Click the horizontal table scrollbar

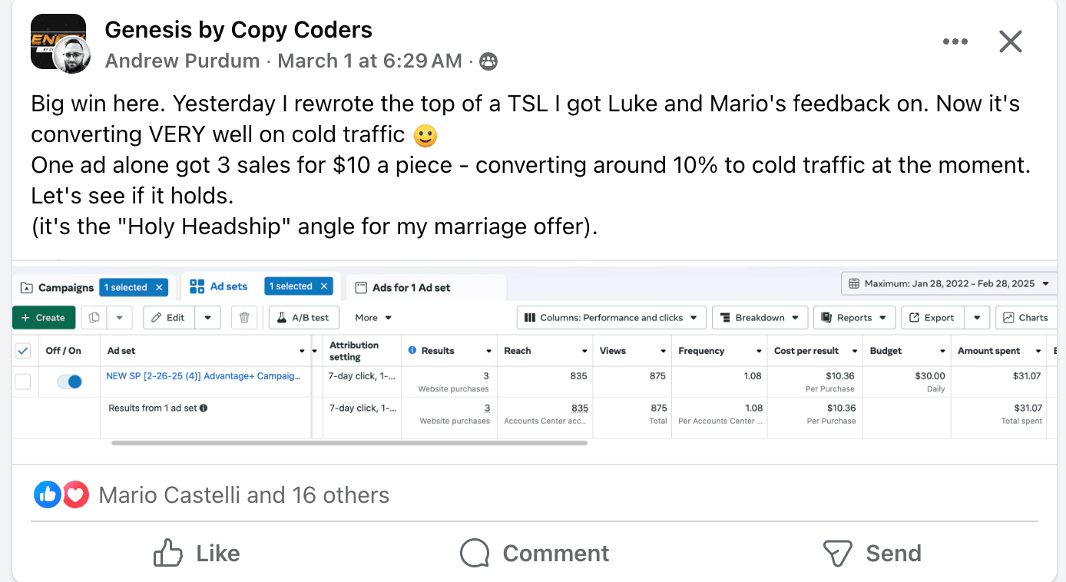349,443
